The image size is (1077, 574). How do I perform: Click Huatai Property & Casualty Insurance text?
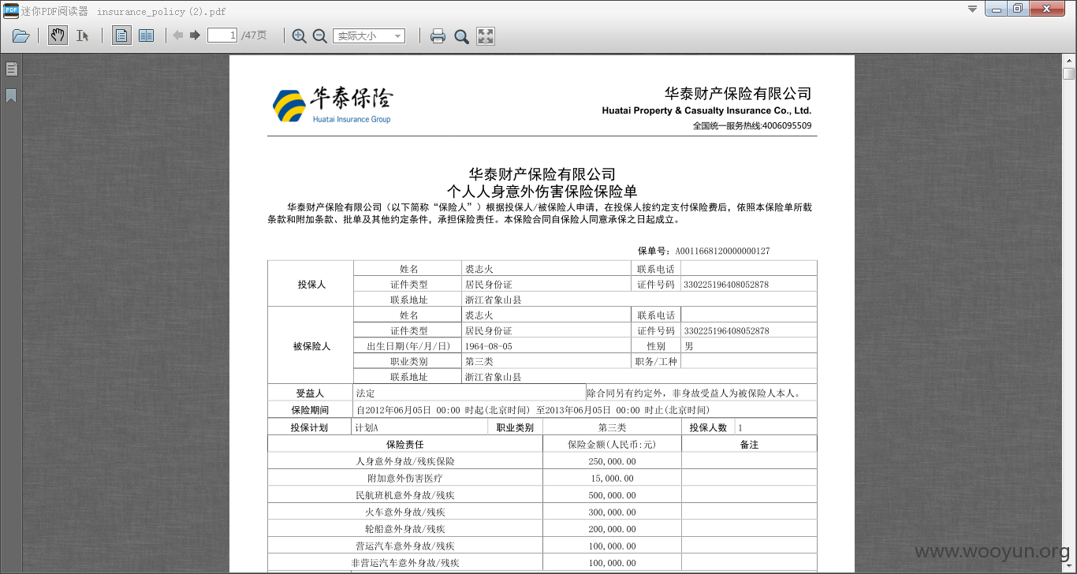point(706,111)
